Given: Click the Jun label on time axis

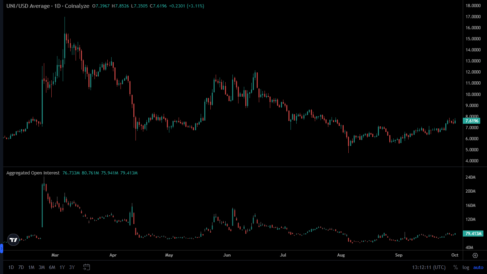Looking at the screenshot, I should [x=227, y=255].
